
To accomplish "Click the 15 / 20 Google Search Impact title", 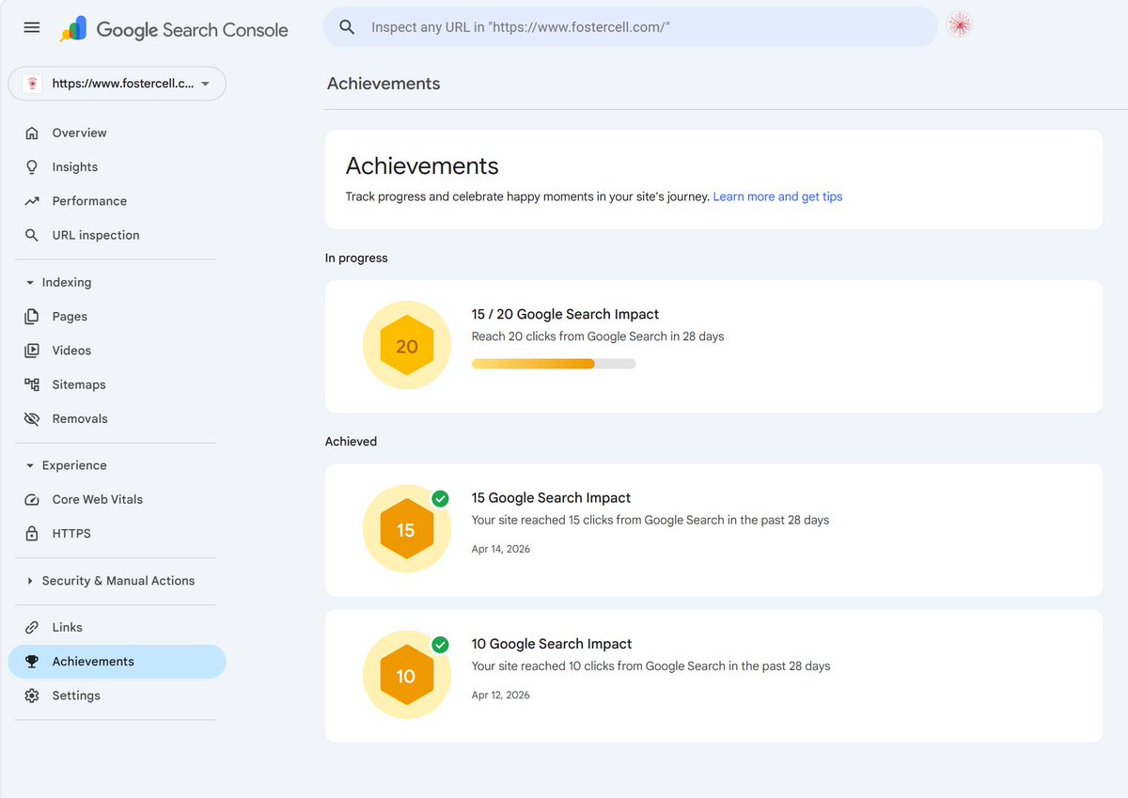I will (565, 314).
